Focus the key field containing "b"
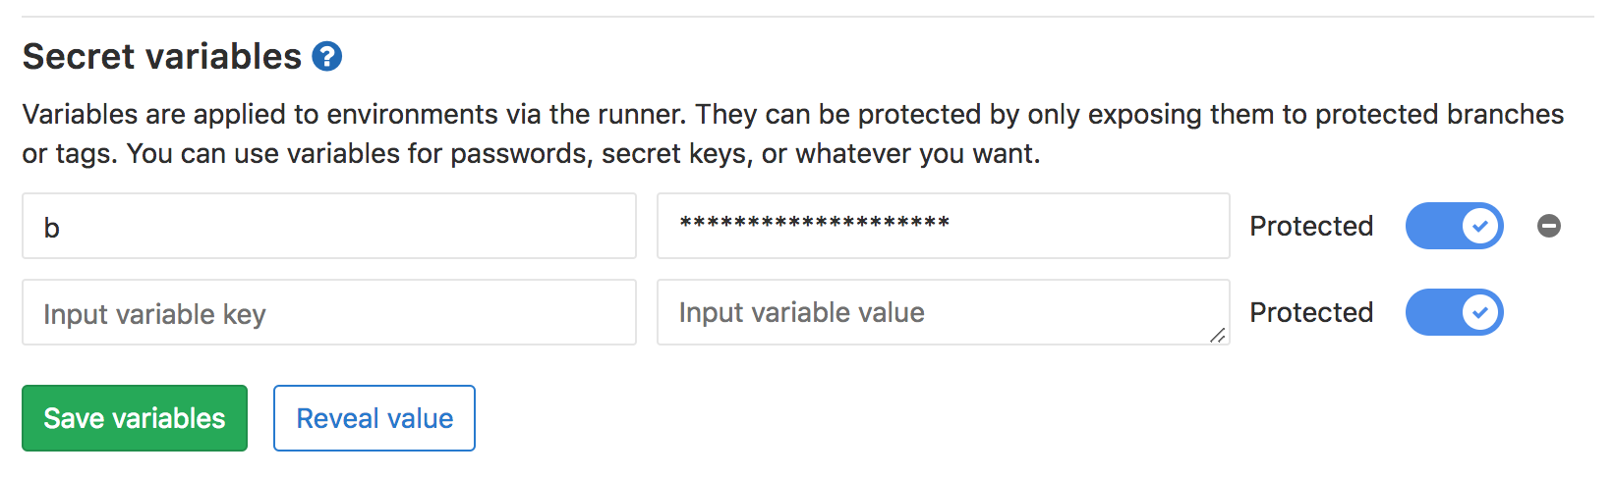1614x479 pixels. tap(329, 227)
